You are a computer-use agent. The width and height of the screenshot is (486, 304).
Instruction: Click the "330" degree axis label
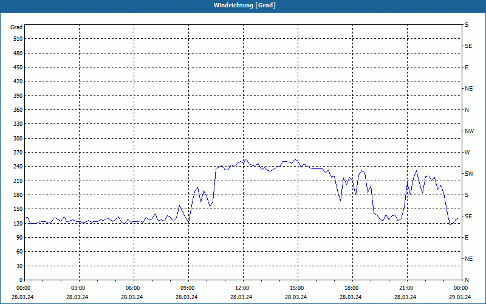pos(18,124)
